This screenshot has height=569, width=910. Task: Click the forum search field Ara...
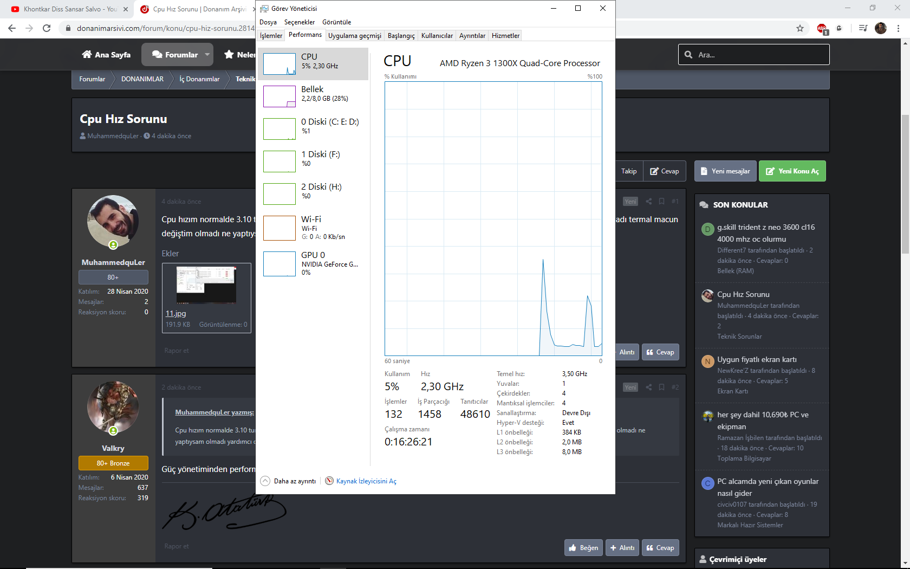(x=753, y=55)
